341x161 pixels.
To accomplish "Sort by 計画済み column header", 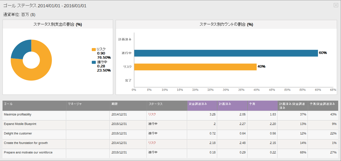I will (x=225, y=104).
